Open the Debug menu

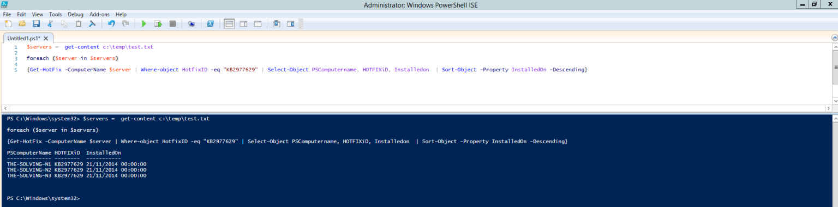point(76,14)
